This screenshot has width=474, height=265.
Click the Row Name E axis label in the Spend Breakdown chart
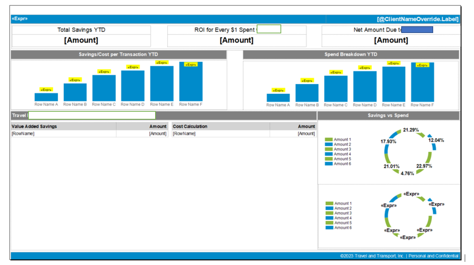(x=394, y=105)
